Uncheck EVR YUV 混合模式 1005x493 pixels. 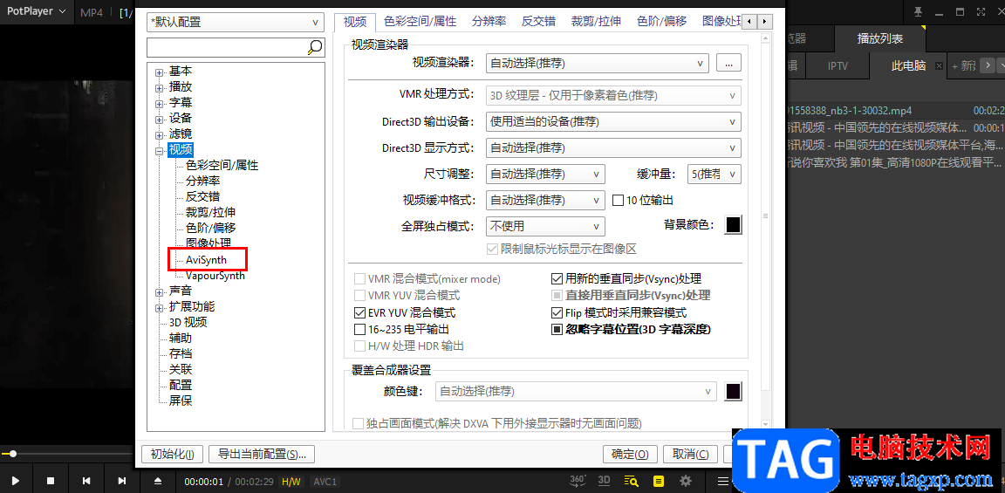[359, 313]
